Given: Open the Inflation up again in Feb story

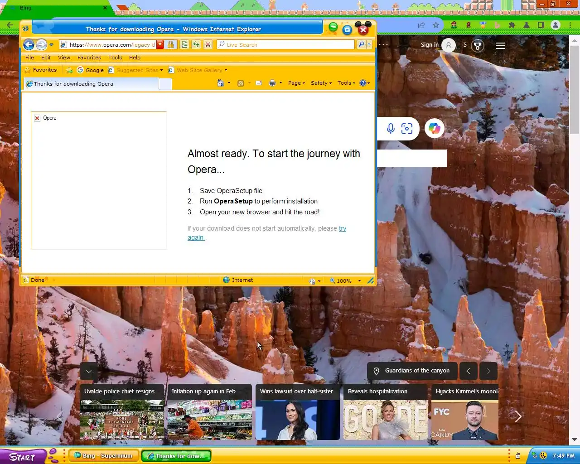Looking at the screenshot, I should click(210, 412).
